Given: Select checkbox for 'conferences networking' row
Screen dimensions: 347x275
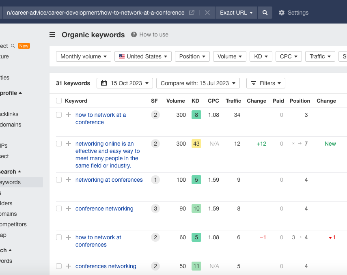Looking at the screenshot, I should (x=59, y=266).
